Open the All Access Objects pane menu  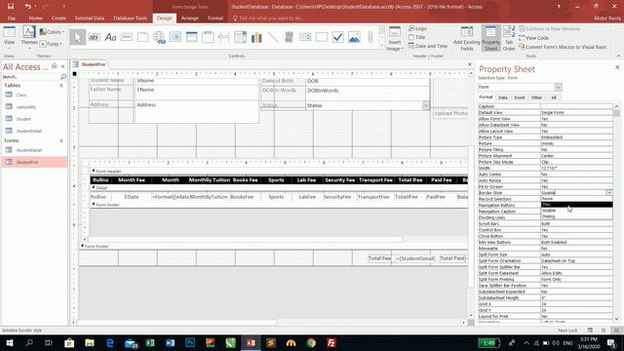55,66
